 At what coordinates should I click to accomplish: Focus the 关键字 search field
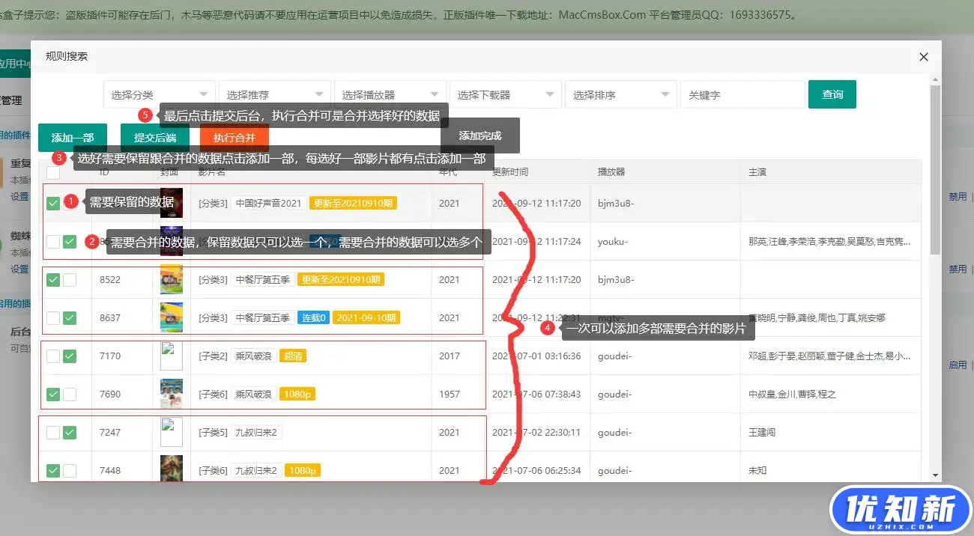742,94
